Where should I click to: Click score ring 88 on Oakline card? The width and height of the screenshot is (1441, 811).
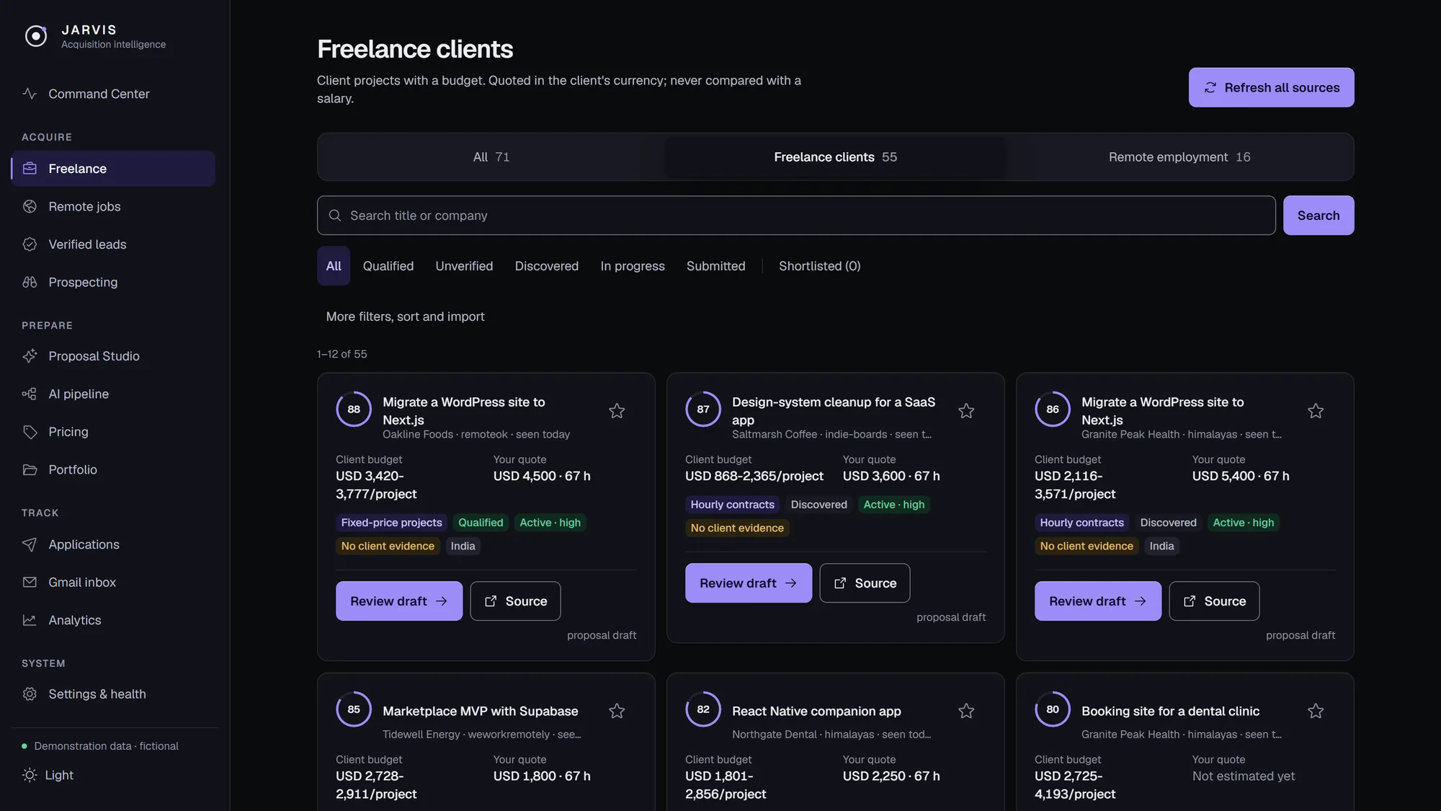pyautogui.click(x=354, y=409)
